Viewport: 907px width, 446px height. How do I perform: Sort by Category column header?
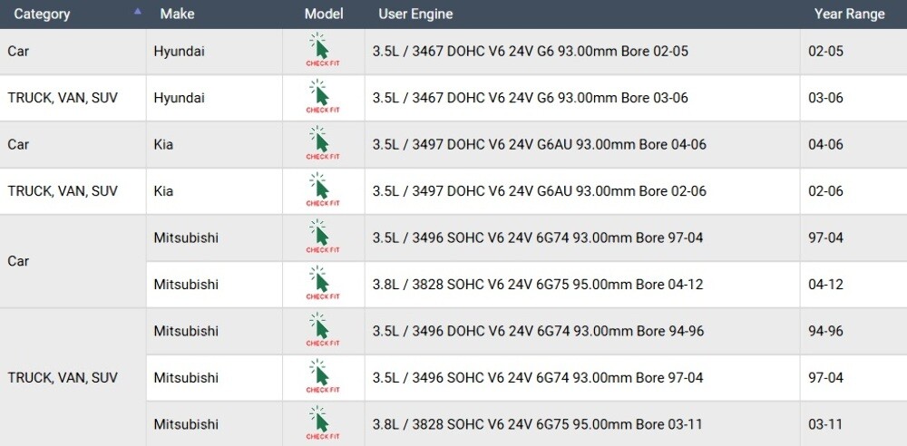pyautogui.click(x=42, y=14)
